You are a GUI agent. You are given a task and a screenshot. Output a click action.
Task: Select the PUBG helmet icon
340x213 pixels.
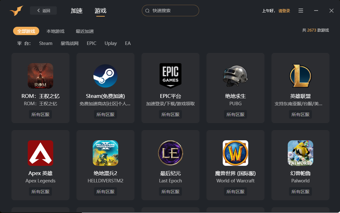click(235, 76)
